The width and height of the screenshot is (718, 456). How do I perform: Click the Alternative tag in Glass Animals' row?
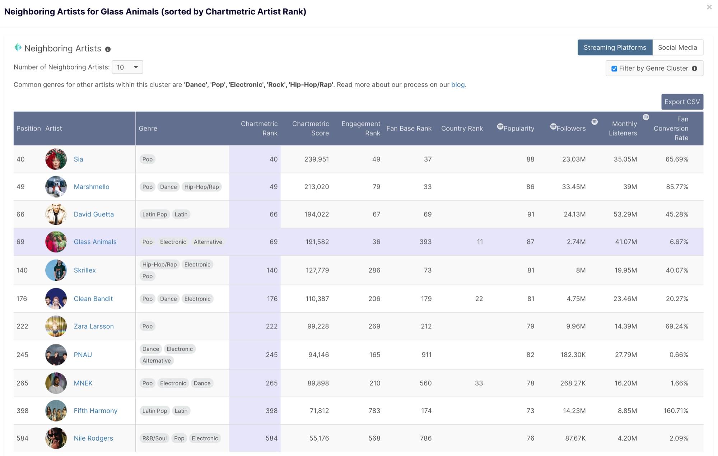pos(208,242)
